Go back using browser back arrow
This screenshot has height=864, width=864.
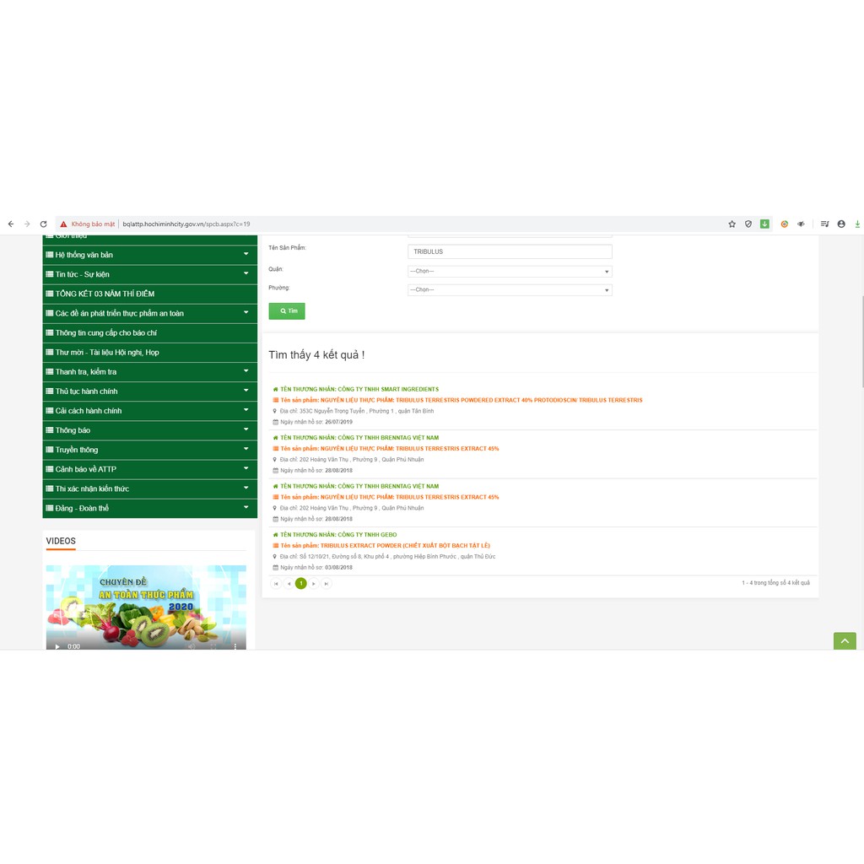[x=10, y=224]
